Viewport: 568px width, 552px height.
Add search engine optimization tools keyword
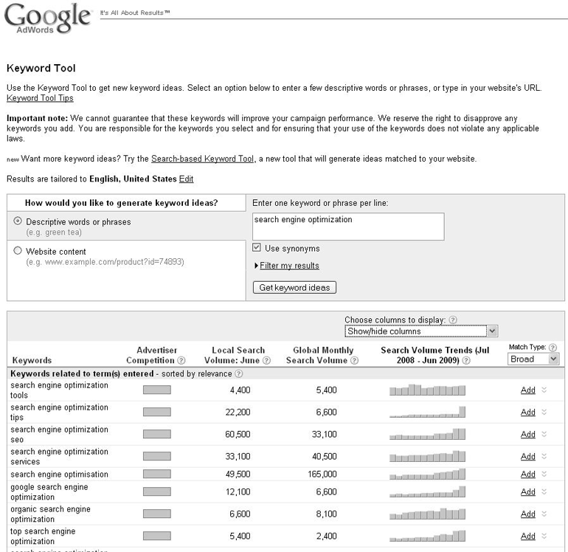(x=527, y=390)
